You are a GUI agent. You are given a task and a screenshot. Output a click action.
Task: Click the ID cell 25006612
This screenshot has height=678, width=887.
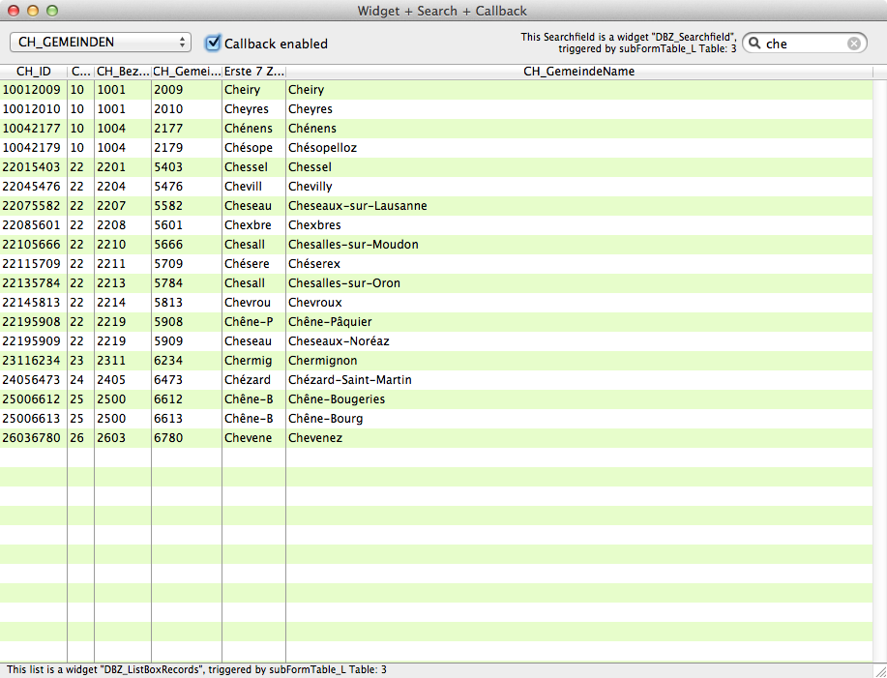pos(32,399)
